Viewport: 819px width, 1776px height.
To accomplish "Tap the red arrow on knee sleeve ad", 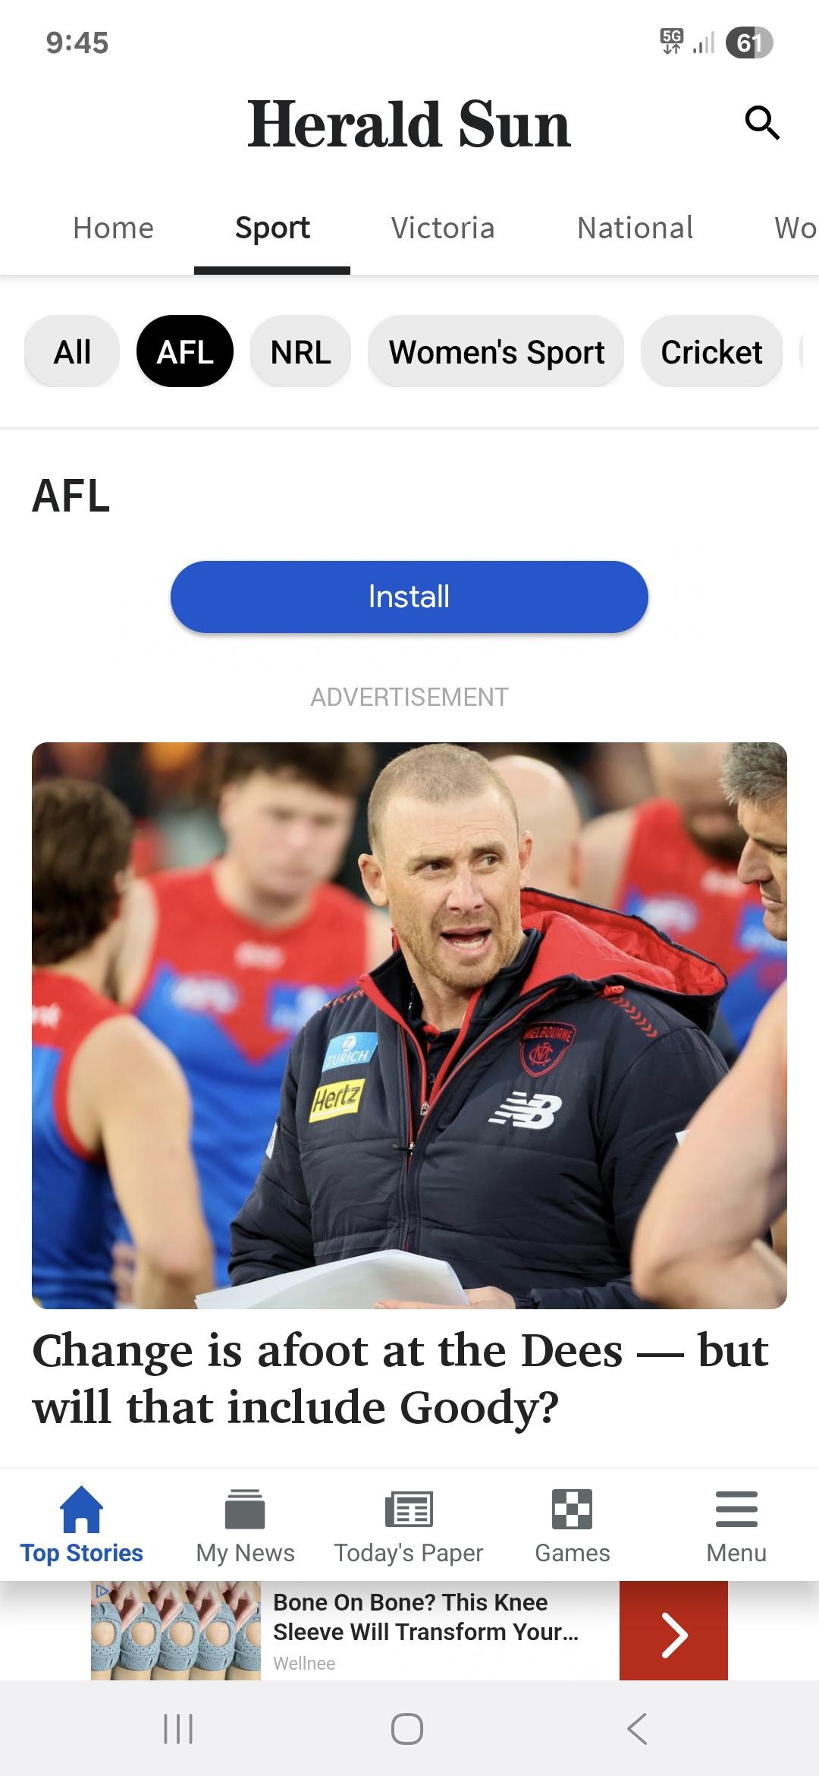I will tap(673, 1630).
